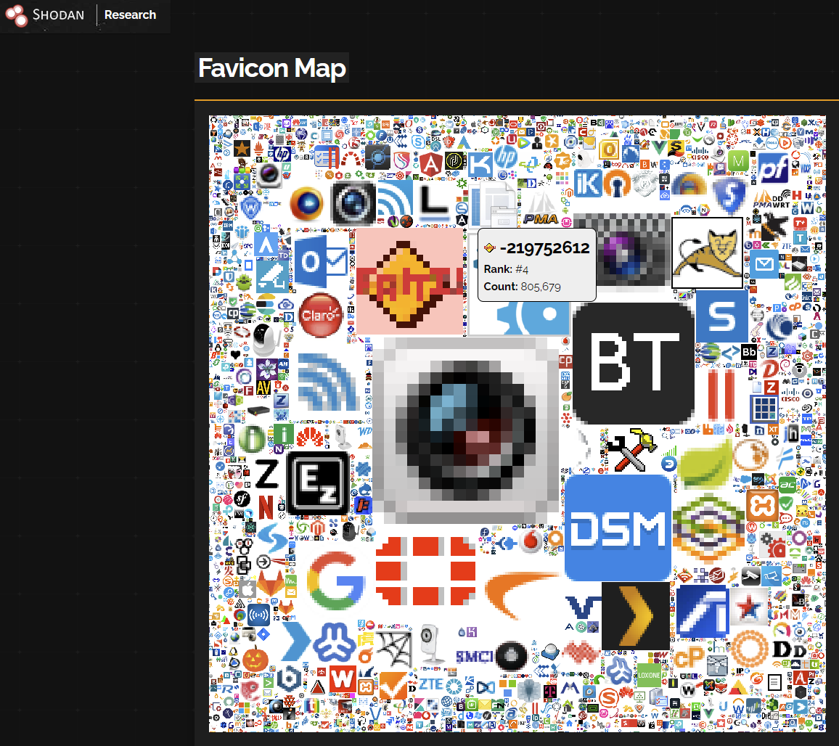Click the black L favicon

point(433,203)
